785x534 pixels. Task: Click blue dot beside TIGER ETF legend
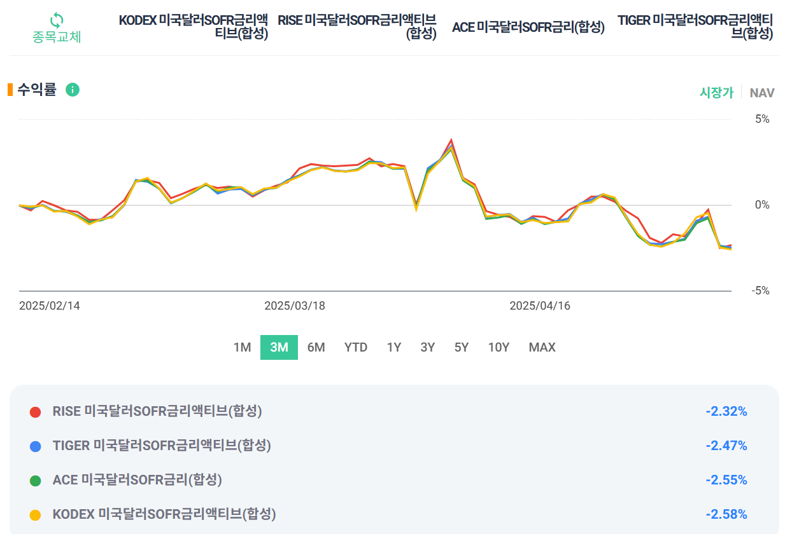point(36,446)
